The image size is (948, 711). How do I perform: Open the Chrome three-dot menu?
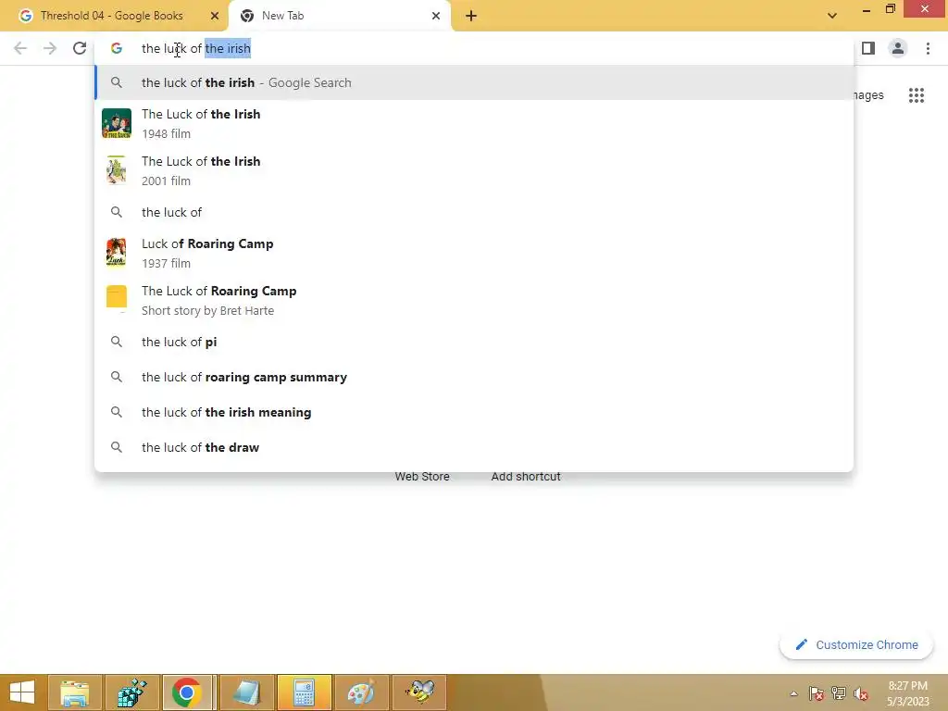[928, 48]
